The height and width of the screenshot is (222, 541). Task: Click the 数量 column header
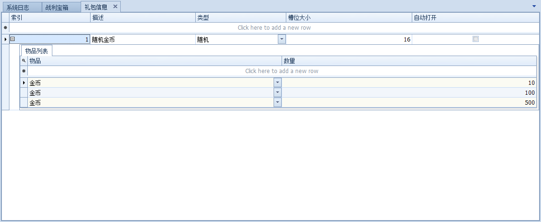click(408, 61)
